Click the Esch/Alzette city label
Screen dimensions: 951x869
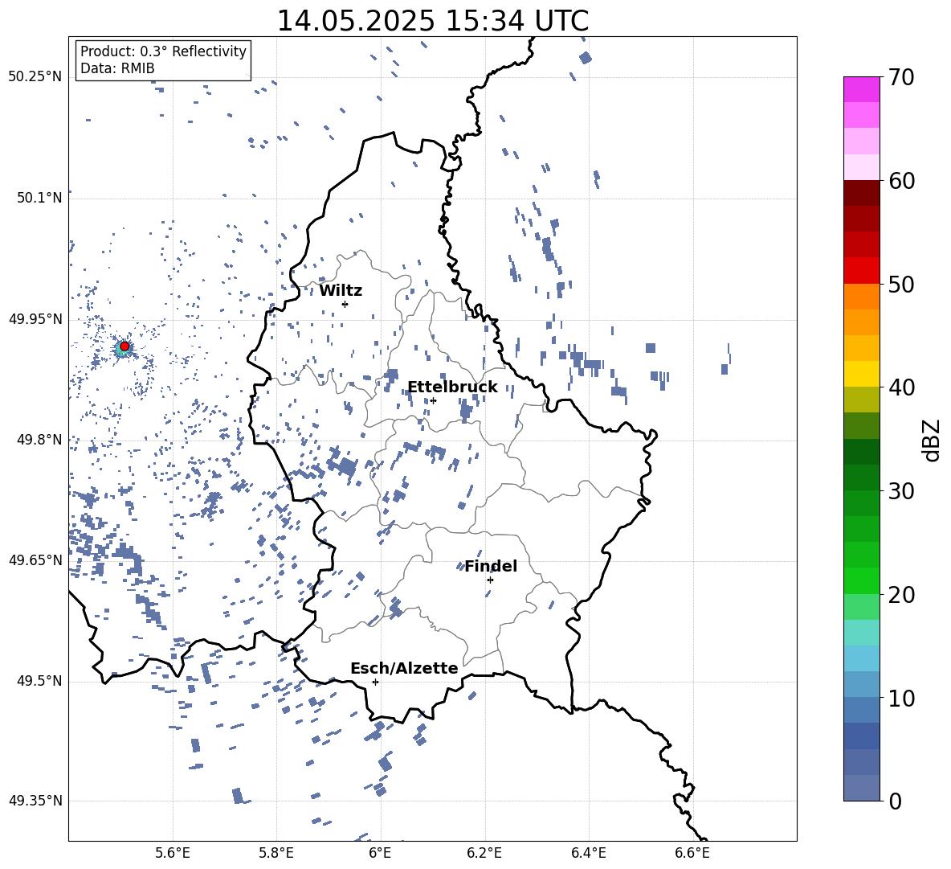(x=404, y=668)
